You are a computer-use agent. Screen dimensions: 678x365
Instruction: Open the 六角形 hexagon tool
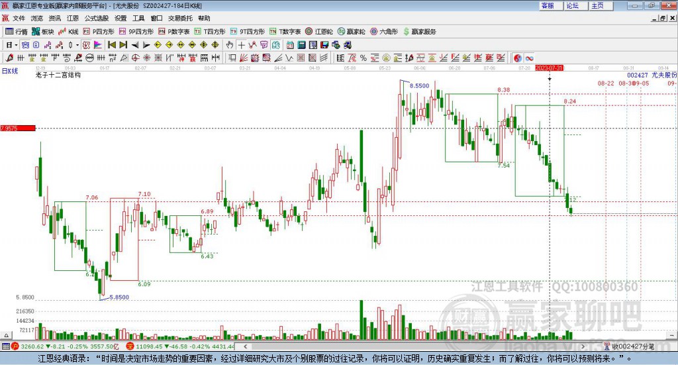tap(384, 32)
